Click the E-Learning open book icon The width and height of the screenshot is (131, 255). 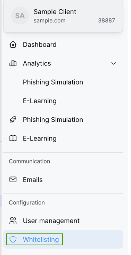click(13, 138)
